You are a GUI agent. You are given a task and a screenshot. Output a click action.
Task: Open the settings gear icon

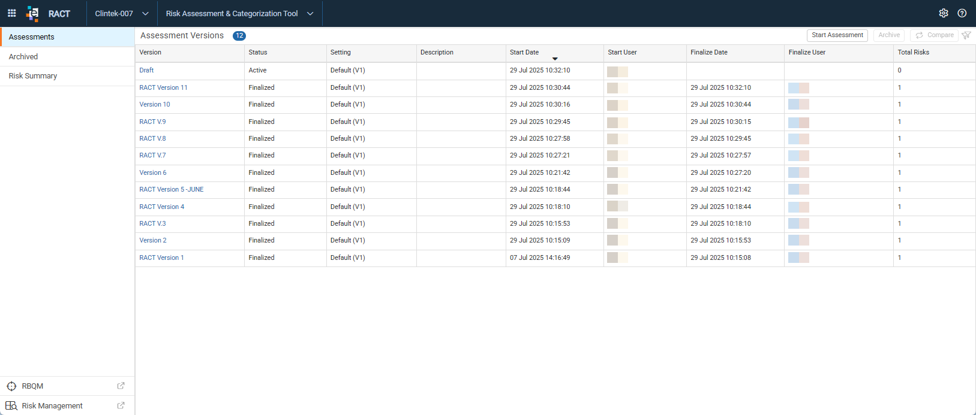click(x=944, y=13)
